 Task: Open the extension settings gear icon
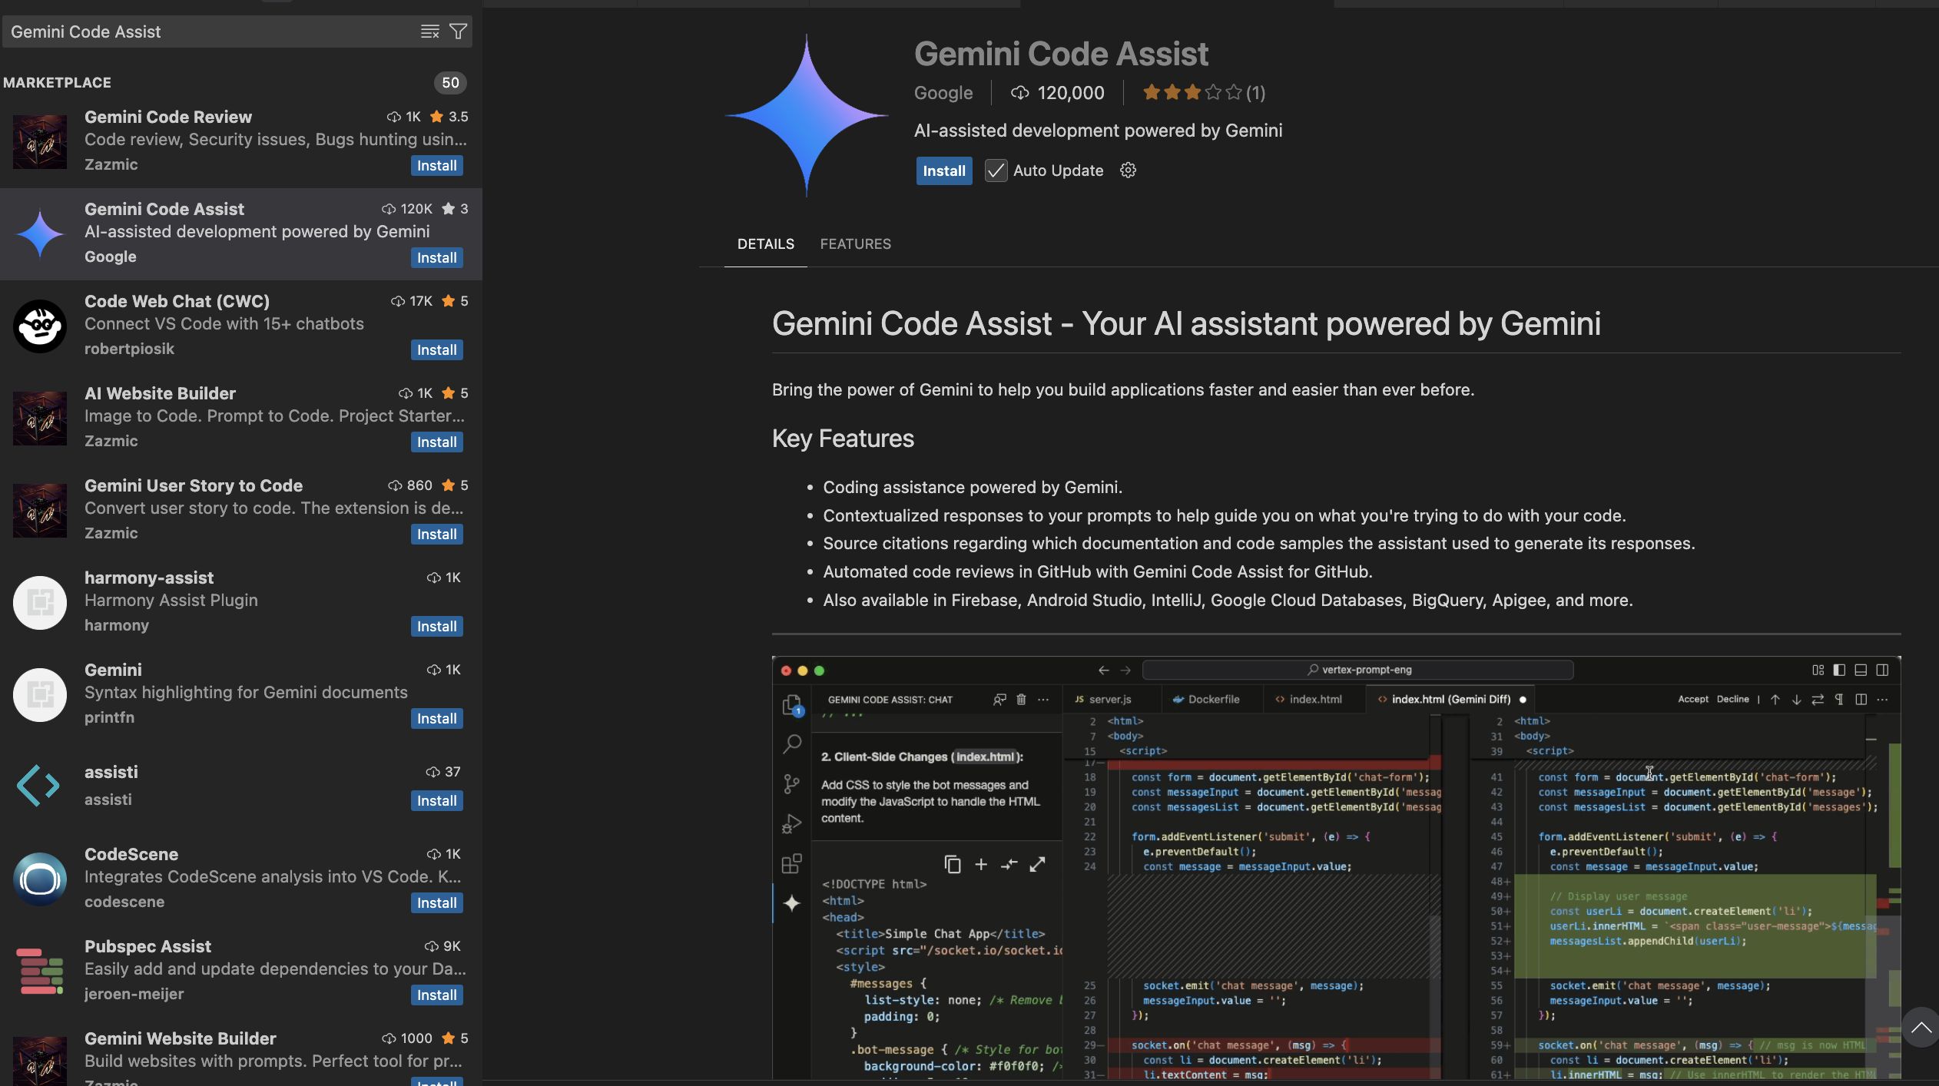tap(1128, 171)
